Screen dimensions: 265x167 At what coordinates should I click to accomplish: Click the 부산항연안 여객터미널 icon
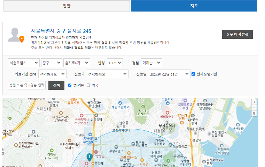pos(222,146)
